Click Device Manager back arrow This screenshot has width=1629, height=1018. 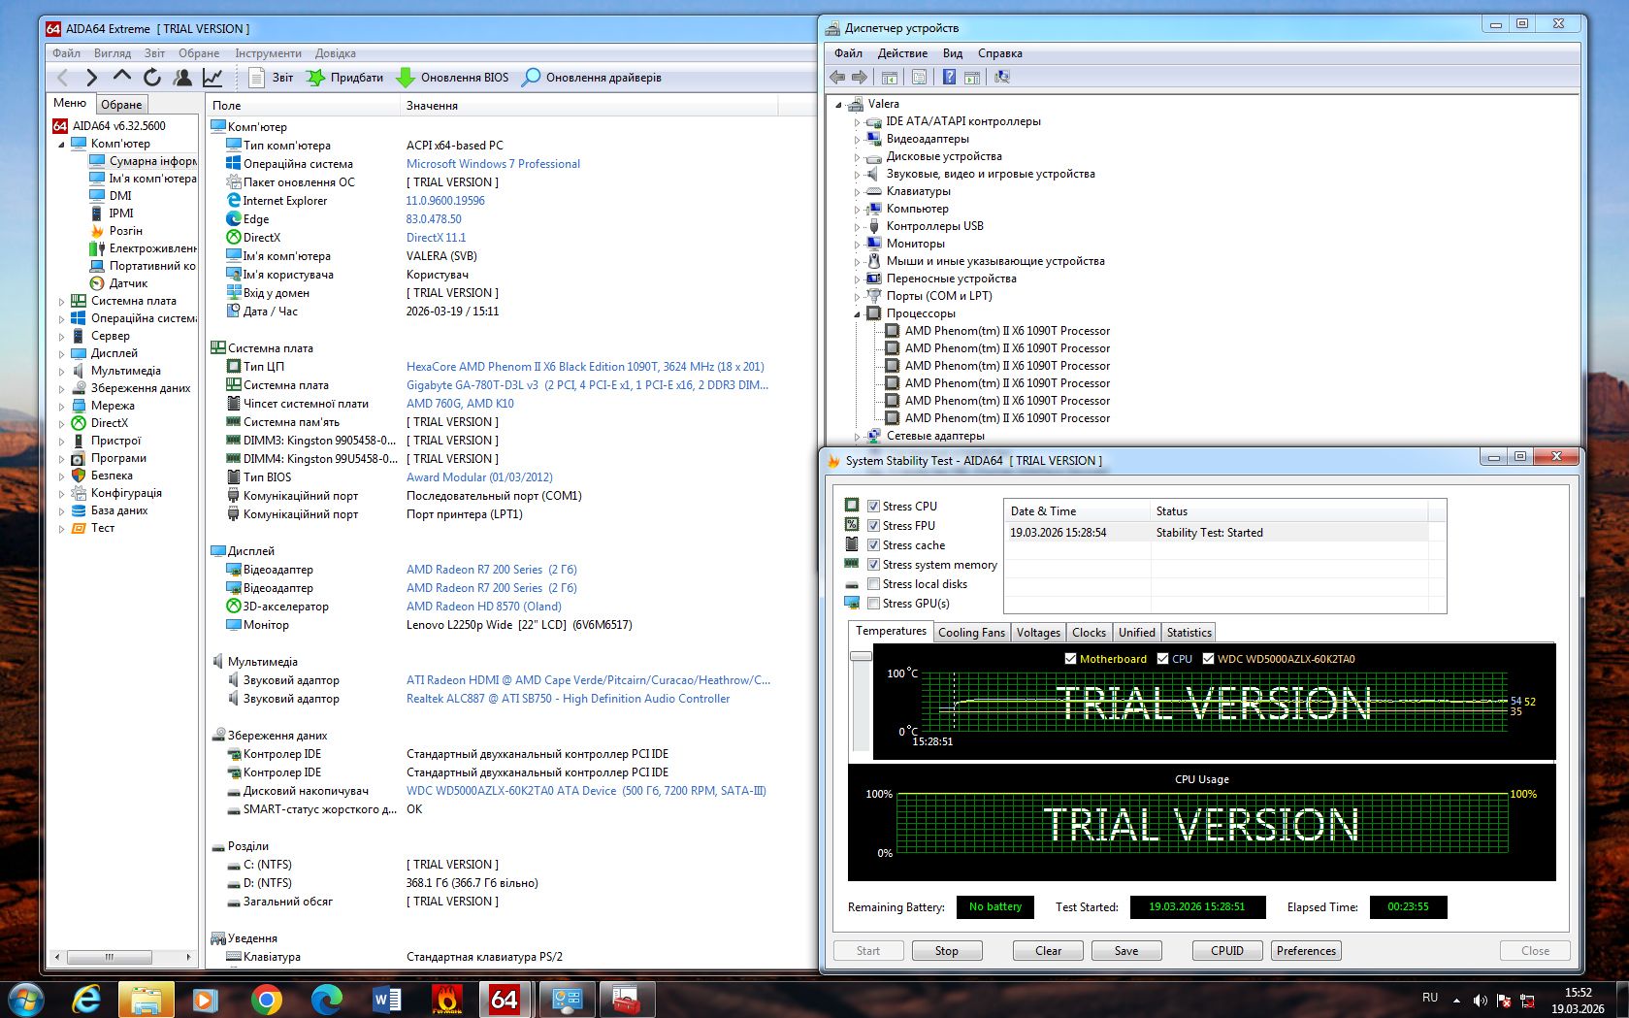[x=837, y=77]
